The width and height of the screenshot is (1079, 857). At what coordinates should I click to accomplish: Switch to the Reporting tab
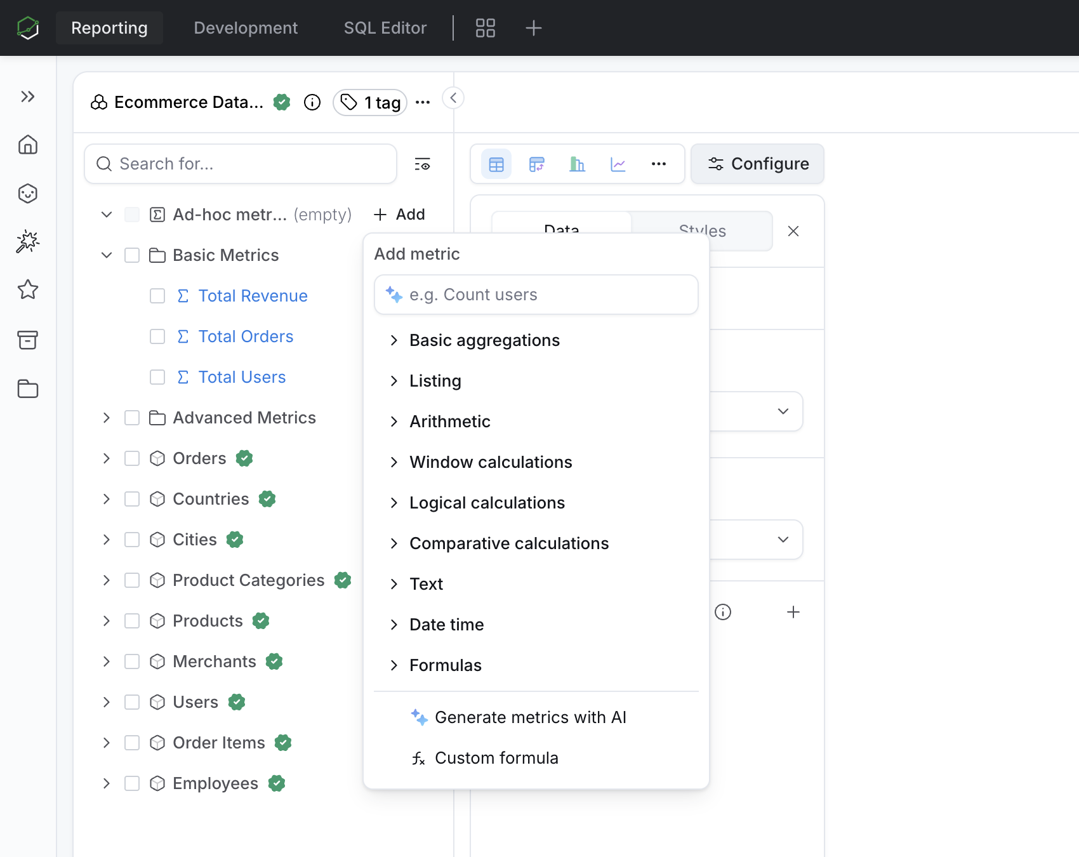[109, 28]
